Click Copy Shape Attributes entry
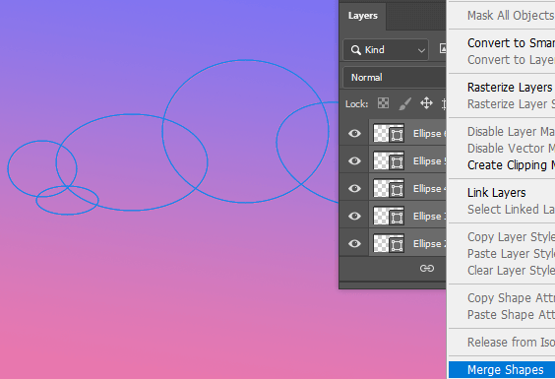 [511, 298]
